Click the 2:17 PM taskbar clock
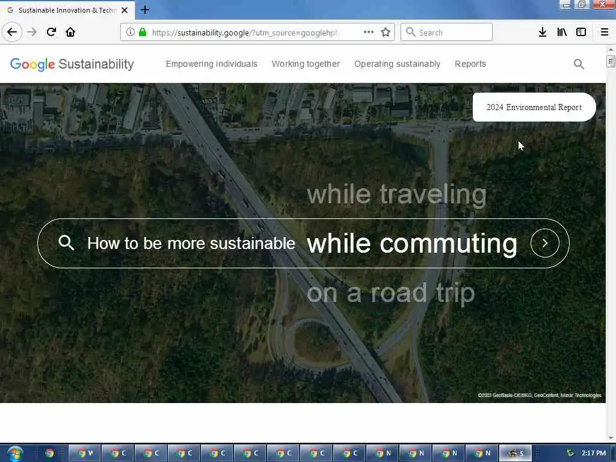 (x=594, y=453)
